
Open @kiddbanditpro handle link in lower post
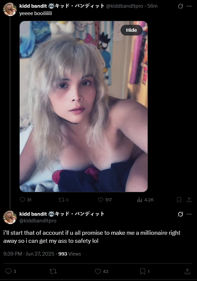click(x=38, y=221)
